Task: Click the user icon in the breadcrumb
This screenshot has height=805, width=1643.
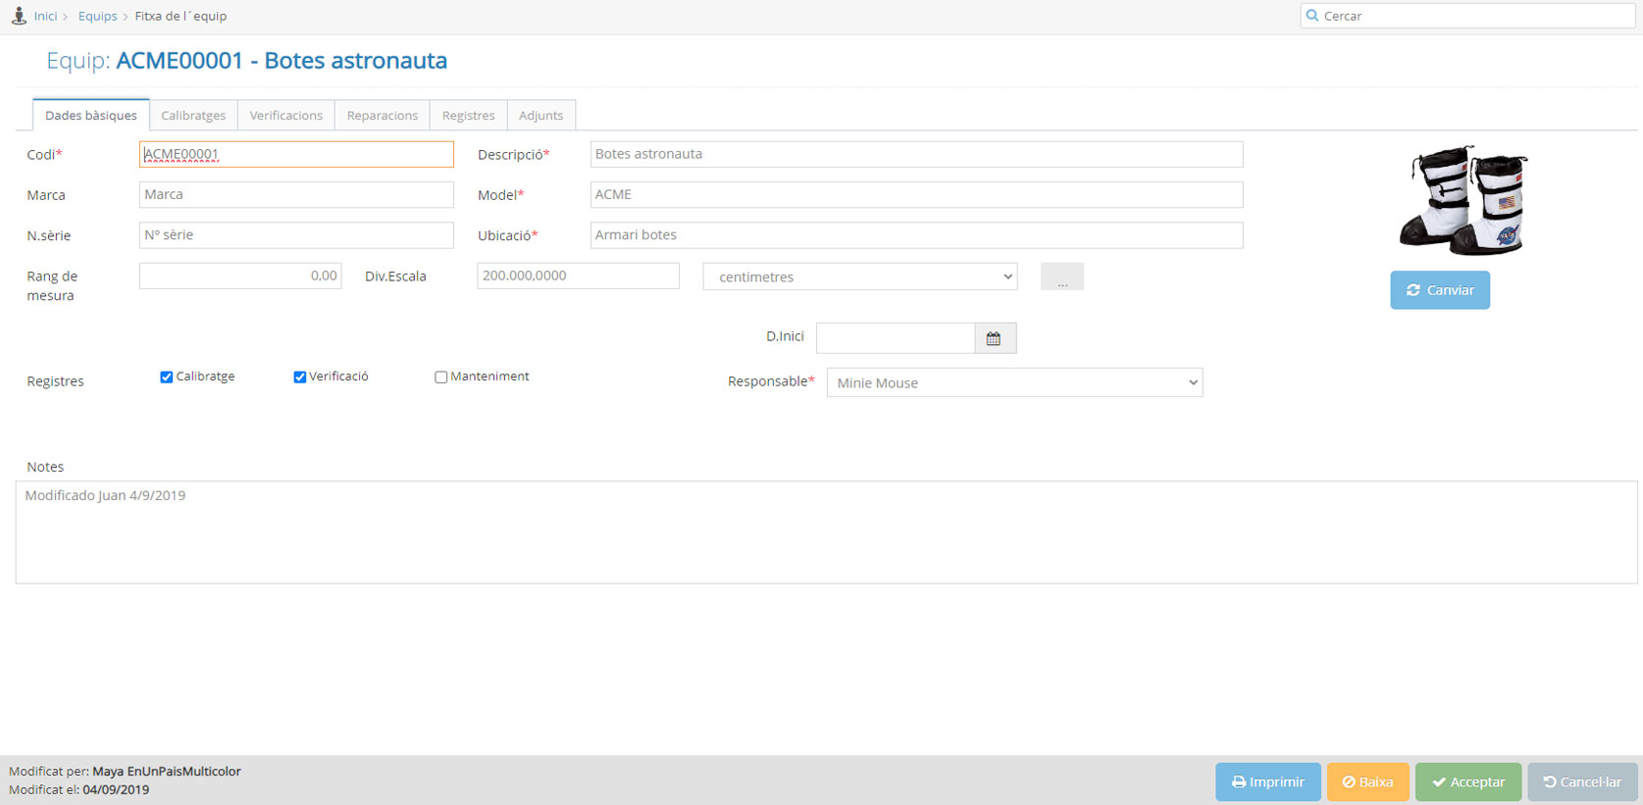Action: point(19,16)
